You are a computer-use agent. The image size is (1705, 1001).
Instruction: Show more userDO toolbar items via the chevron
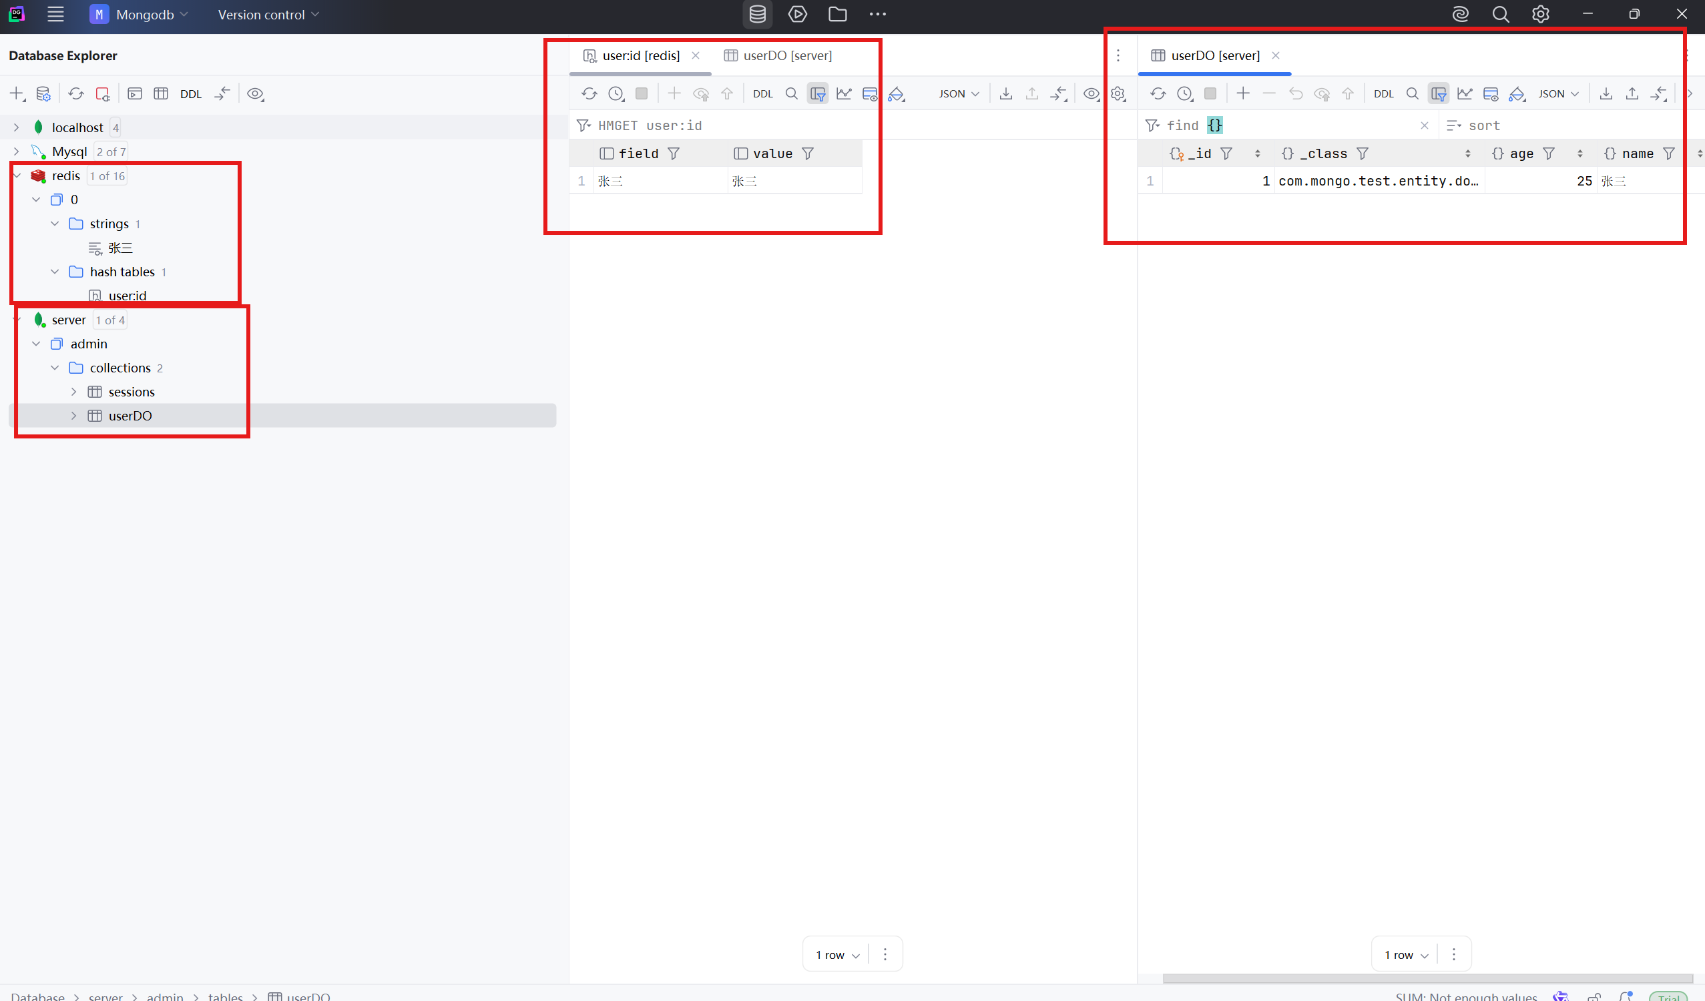(x=1690, y=94)
